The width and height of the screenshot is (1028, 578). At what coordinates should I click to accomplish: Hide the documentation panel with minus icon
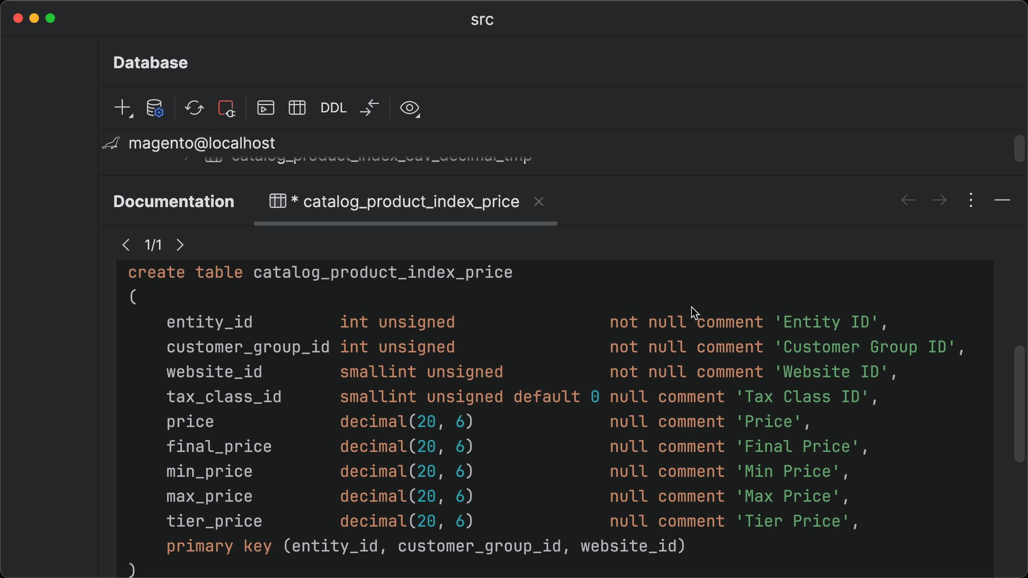pos(1002,200)
